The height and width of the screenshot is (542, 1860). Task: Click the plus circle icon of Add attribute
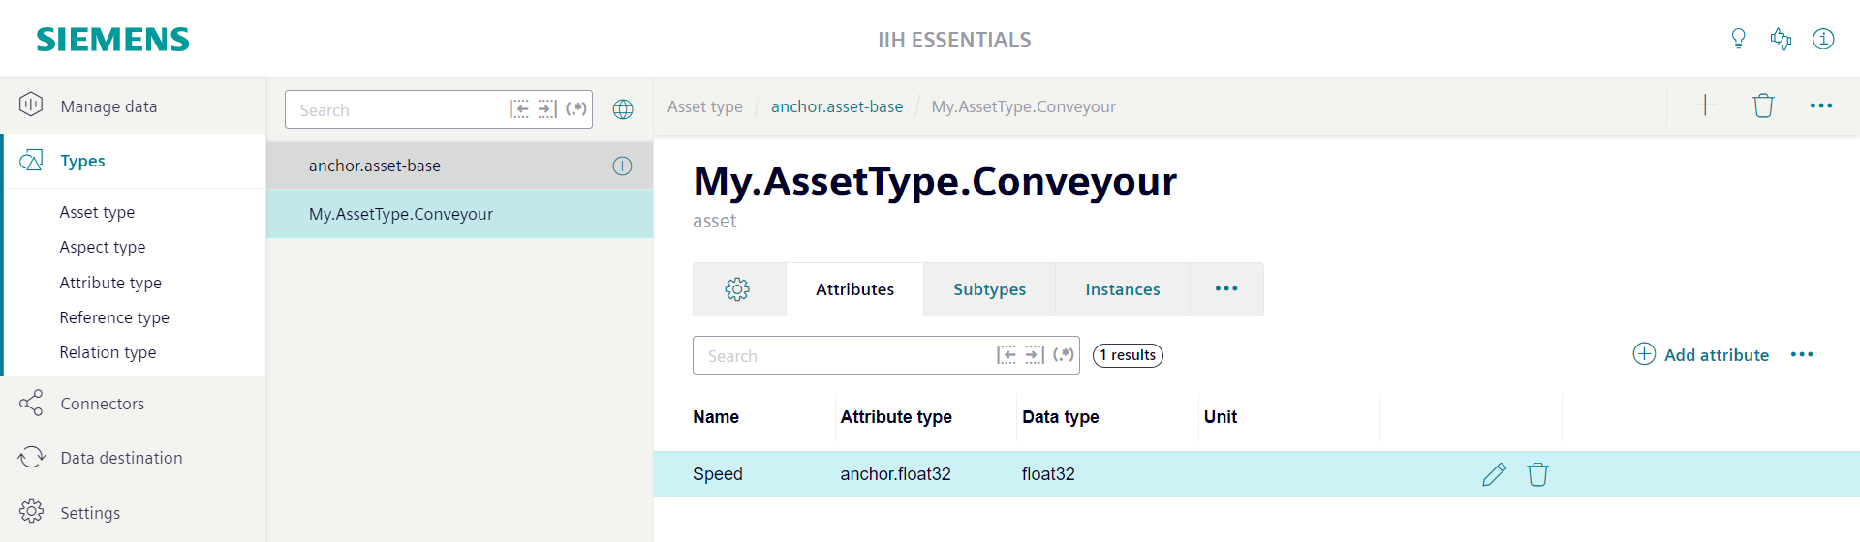pos(1644,354)
